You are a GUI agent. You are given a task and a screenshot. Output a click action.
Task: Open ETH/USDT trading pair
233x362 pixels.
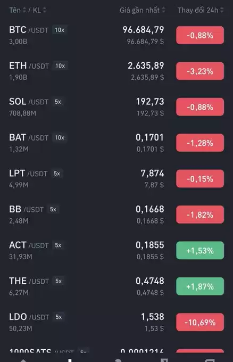tap(117, 71)
